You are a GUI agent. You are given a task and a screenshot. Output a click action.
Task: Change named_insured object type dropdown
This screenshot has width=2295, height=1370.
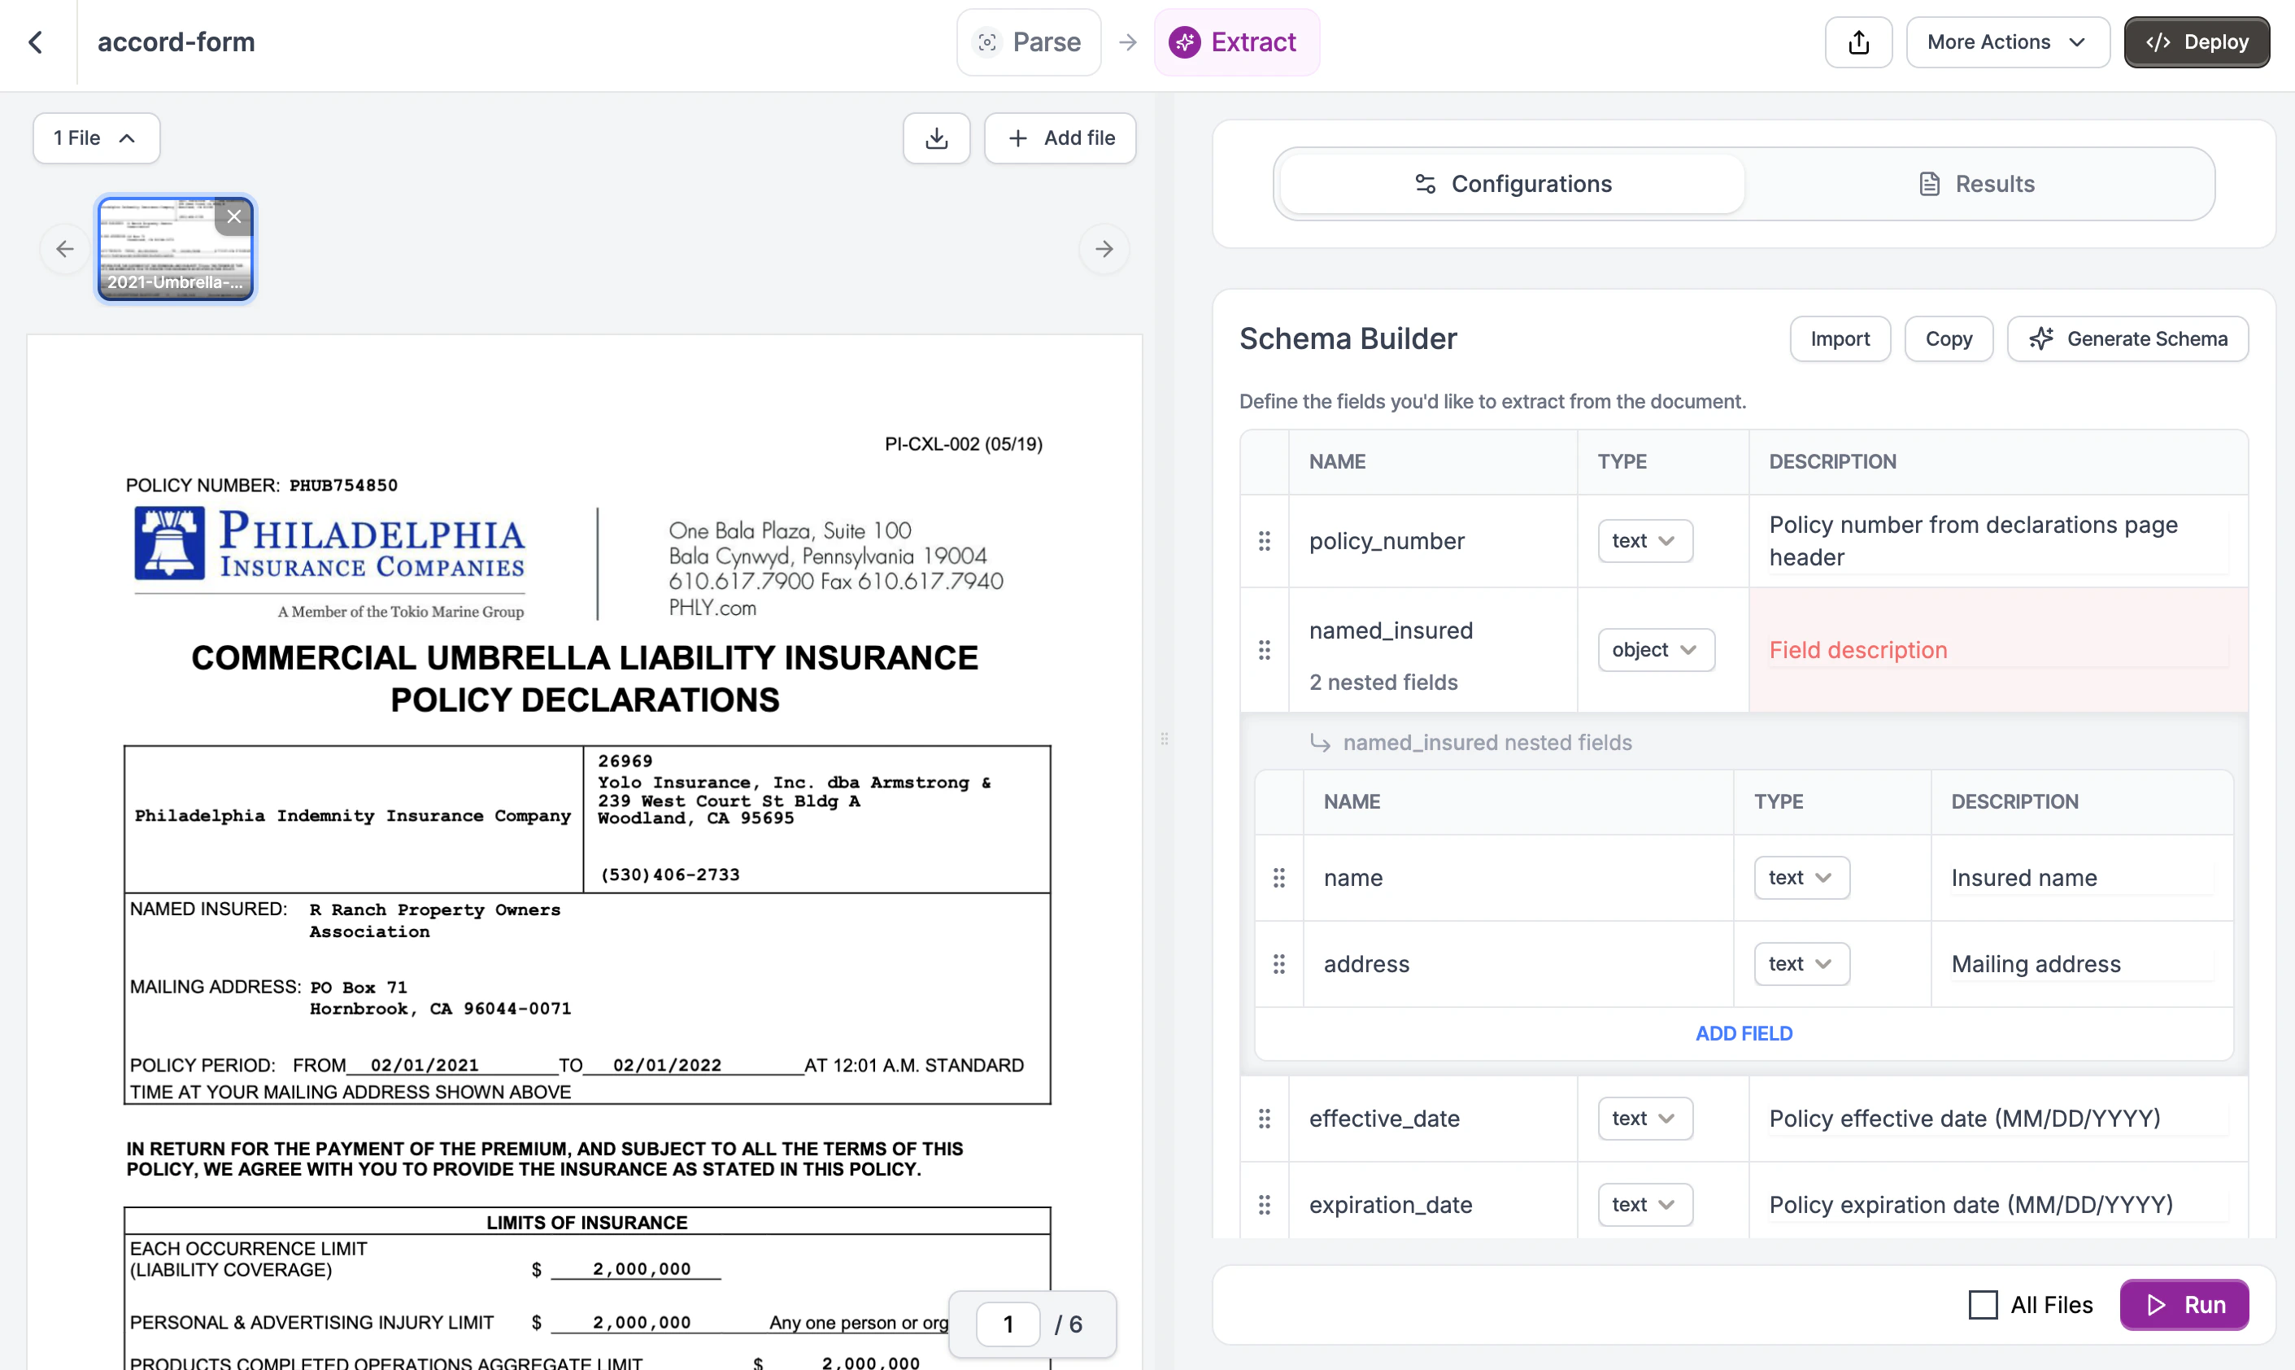click(x=1656, y=650)
